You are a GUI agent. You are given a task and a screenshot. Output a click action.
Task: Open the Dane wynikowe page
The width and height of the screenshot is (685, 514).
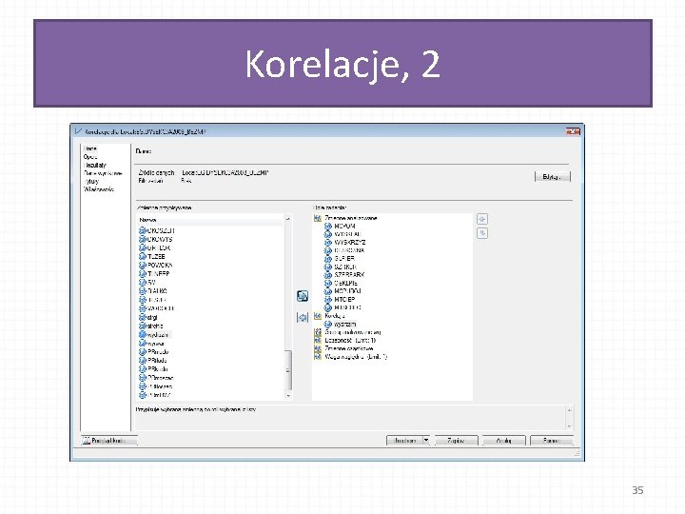point(103,173)
